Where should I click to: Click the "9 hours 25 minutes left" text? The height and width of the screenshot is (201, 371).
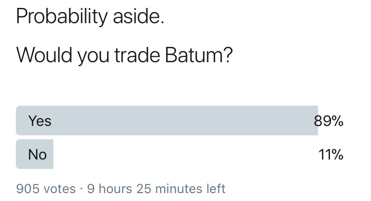click(x=156, y=188)
